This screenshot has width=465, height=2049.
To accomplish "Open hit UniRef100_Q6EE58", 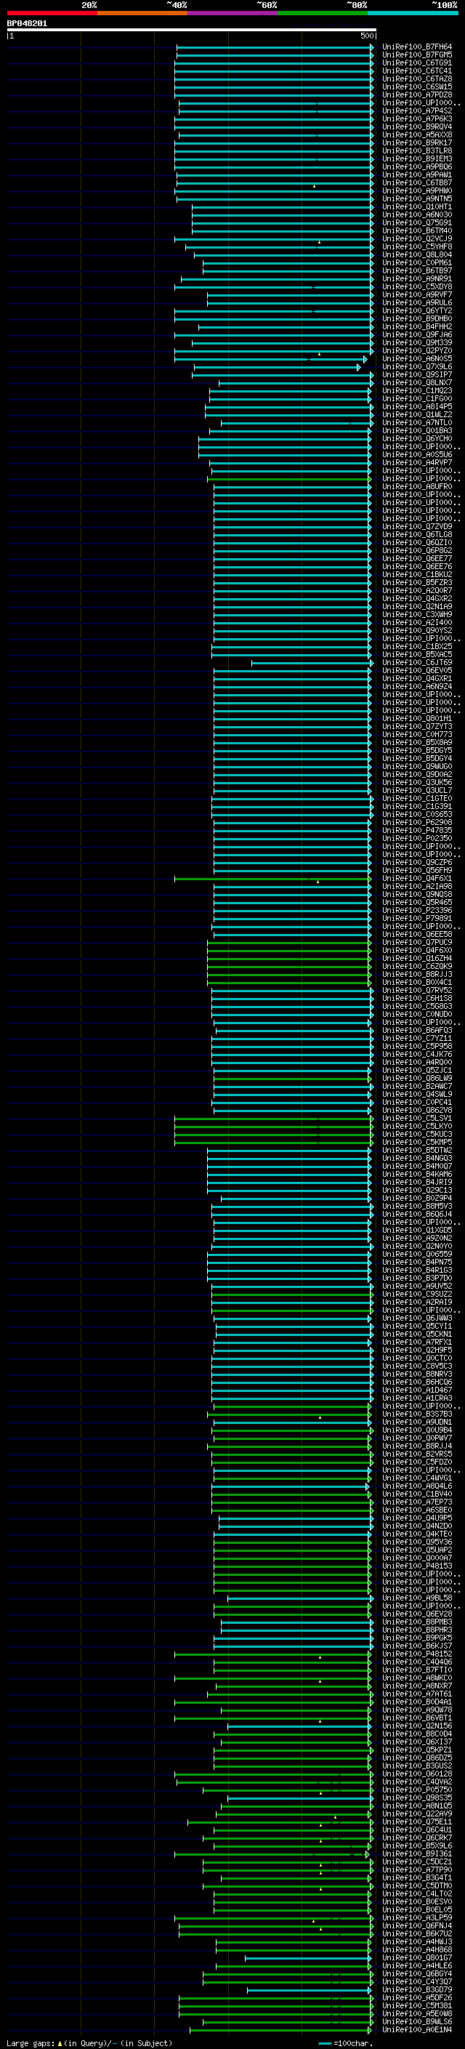I will (417, 935).
